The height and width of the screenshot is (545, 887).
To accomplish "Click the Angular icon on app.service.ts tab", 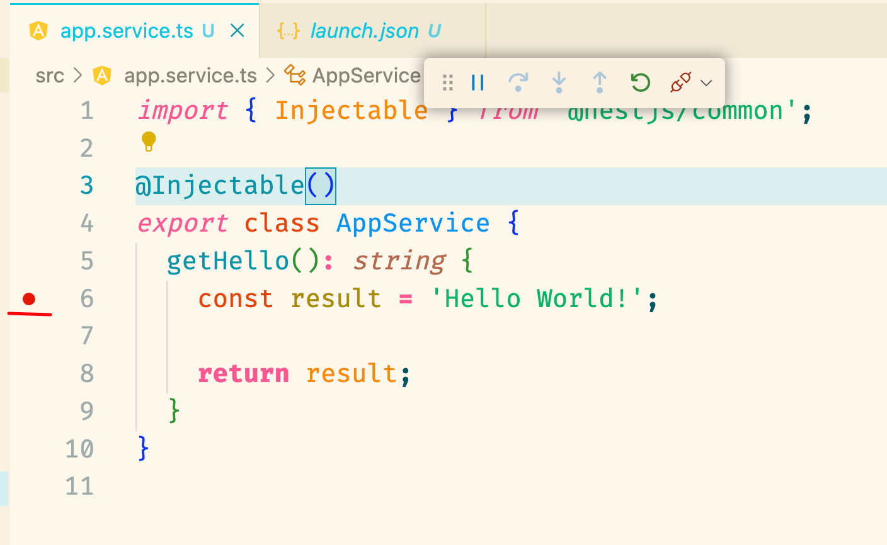I will click(x=39, y=31).
